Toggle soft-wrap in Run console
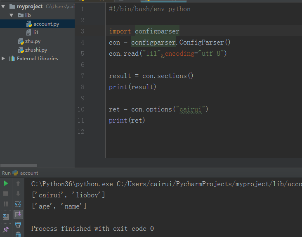 point(18,204)
